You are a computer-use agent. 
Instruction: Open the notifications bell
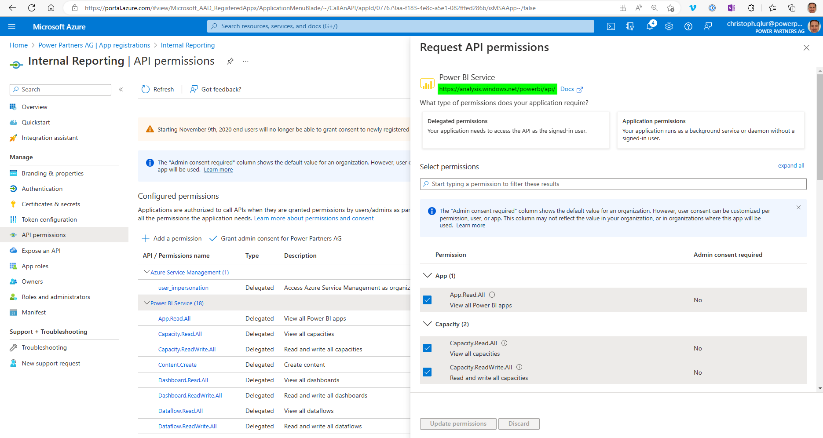pyautogui.click(x=650, y=26)
